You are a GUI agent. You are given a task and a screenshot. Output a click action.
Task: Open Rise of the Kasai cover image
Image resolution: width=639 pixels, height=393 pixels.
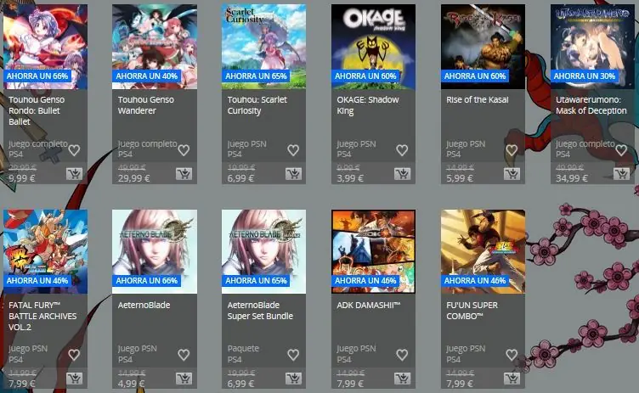483,47
